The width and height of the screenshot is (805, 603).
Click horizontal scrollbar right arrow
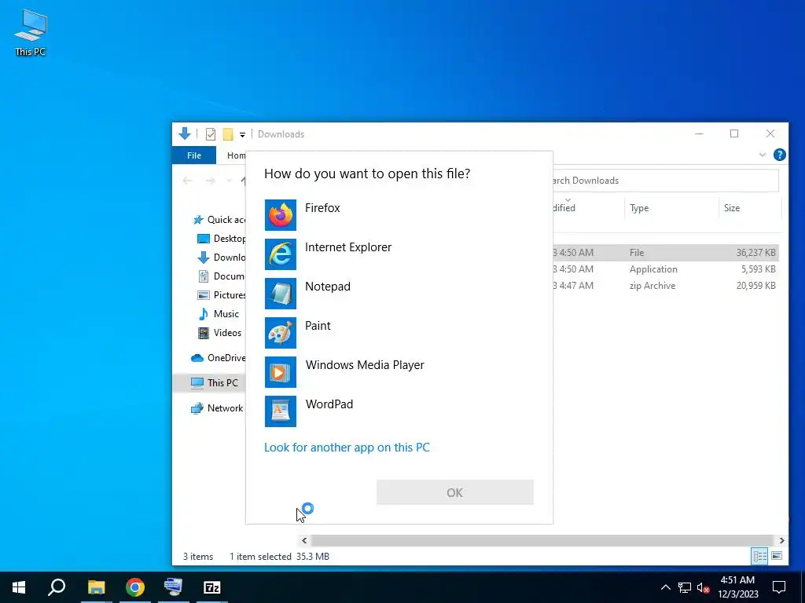tap(781, 540)
